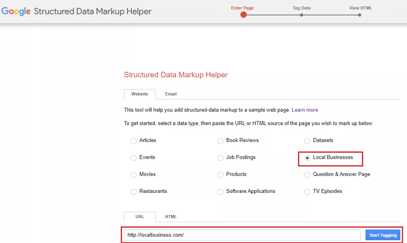Pick the Movies data type
The width and height of the screenshot is (407, 243).
pyautogui.click(x=133, y=175)
